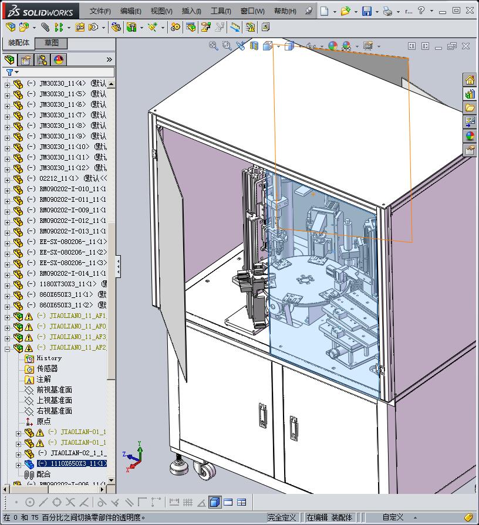
Task: Click the Apply Scene icon
Action: [346, 46]
